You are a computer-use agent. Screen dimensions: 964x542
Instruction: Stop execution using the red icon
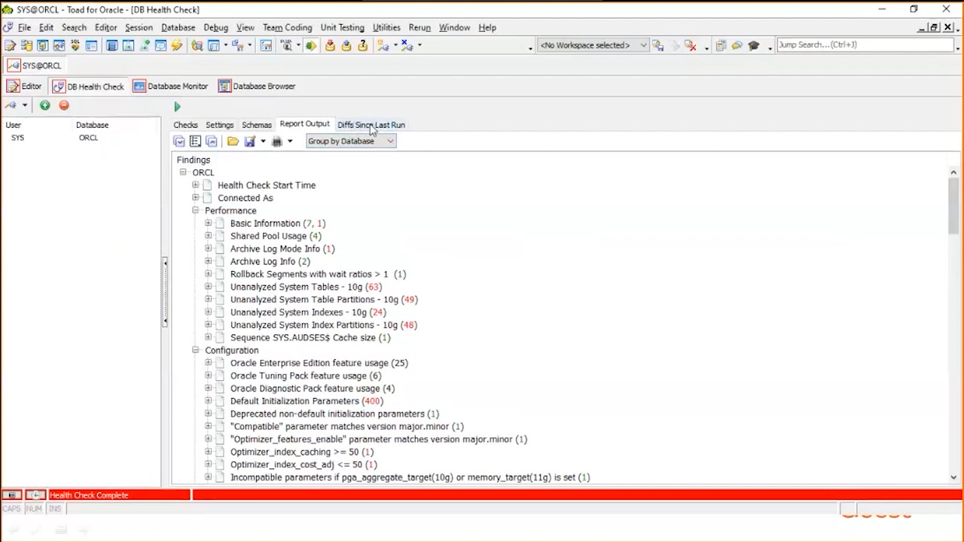[64, 105]
